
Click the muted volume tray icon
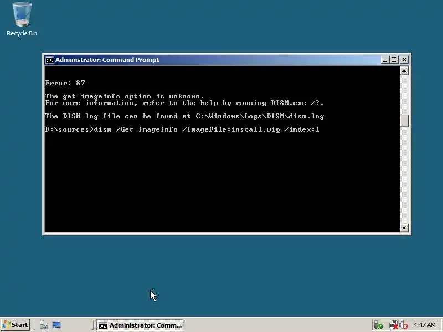[x=404, y=325]
